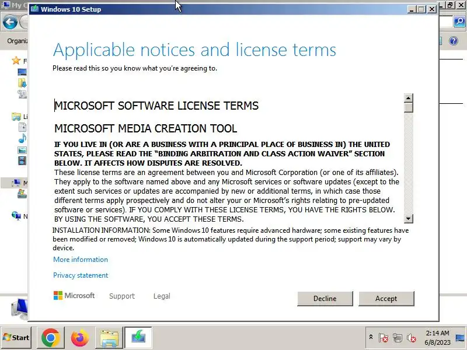Show hidden tray icons arrow
Screen dimensions: 467x350
coord(371,337)
